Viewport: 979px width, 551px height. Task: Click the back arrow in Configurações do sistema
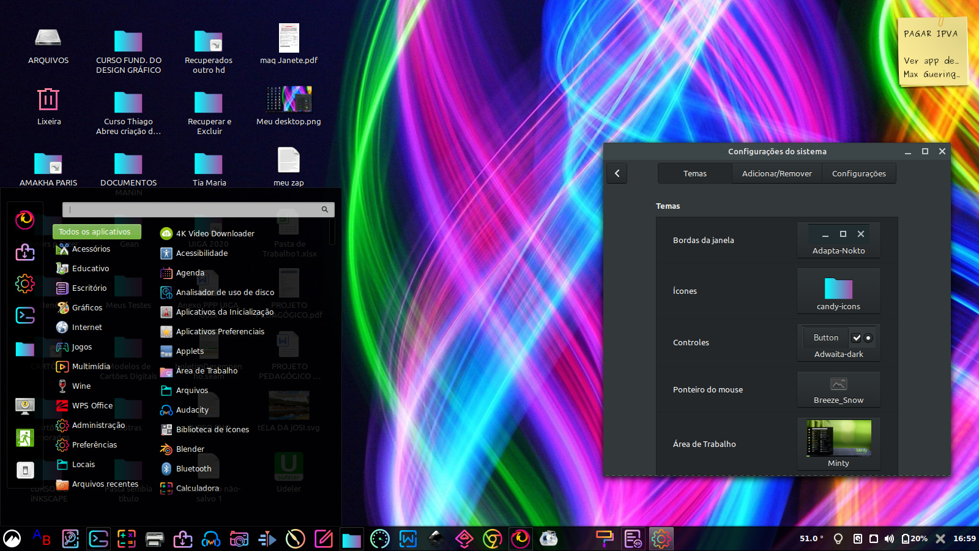coord(617,174)
